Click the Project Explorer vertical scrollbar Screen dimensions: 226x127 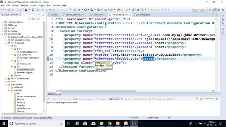pos(44,63)
